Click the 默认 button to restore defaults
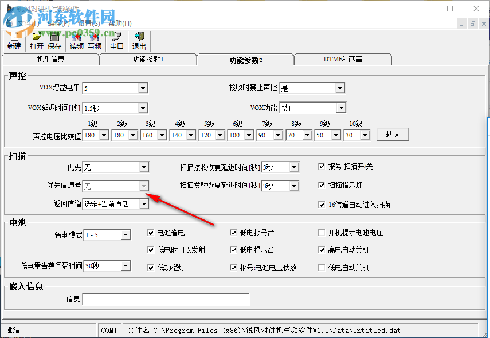490x338 pixels. [393, 134]
